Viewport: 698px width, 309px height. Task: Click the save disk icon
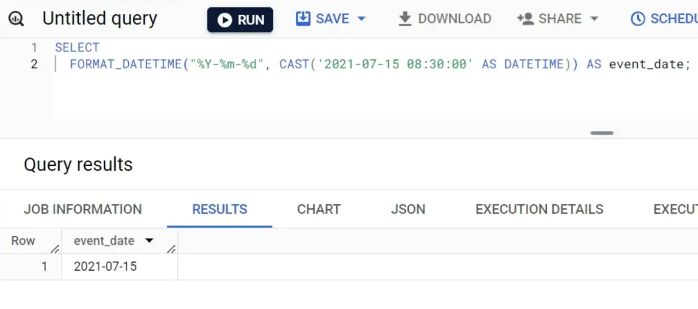(x=303, y=19)
